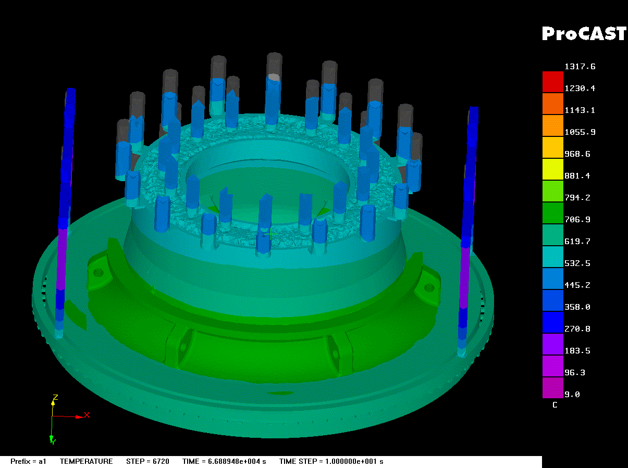Click the red 1317.6 legend color band

[552, 82]
